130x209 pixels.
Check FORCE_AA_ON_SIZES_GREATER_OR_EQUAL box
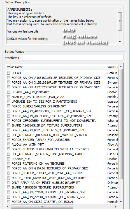pyautogui.click(x=8, y=201)
